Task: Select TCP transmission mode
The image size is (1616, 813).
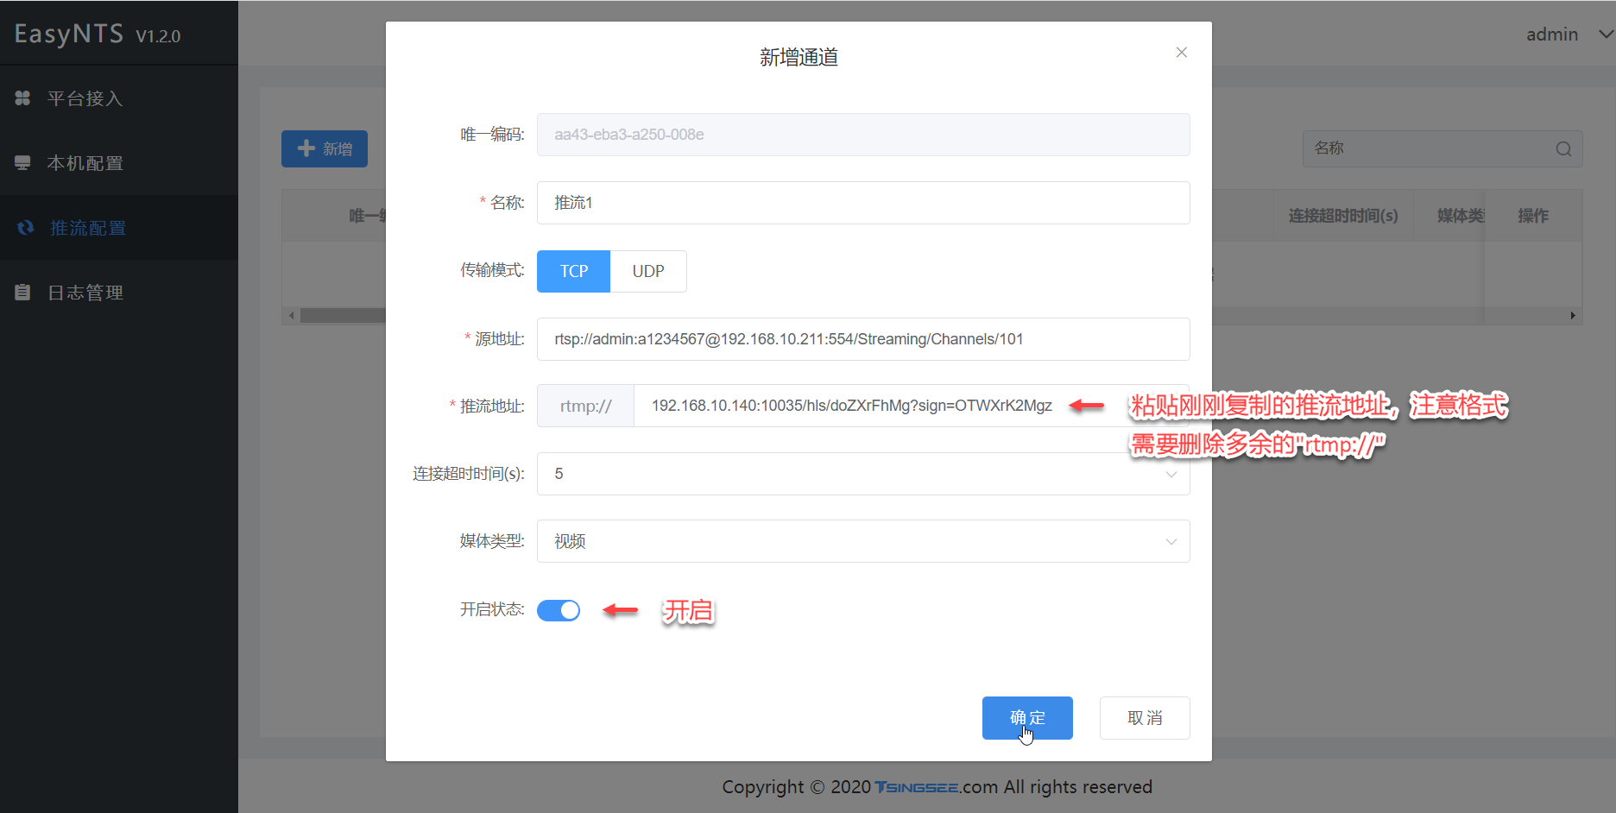Action: click(572, 271)
